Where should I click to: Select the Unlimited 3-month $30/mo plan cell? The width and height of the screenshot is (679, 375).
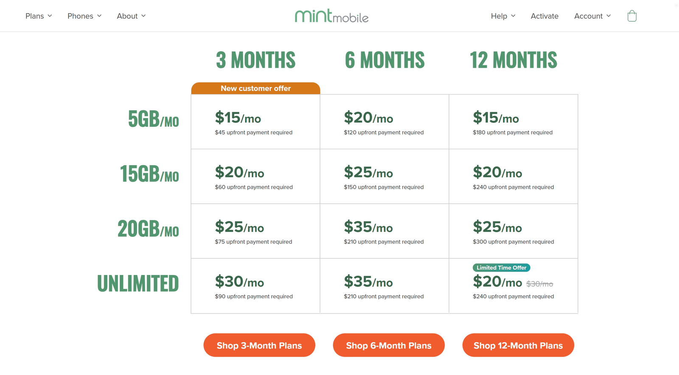(x=255, y=286)
